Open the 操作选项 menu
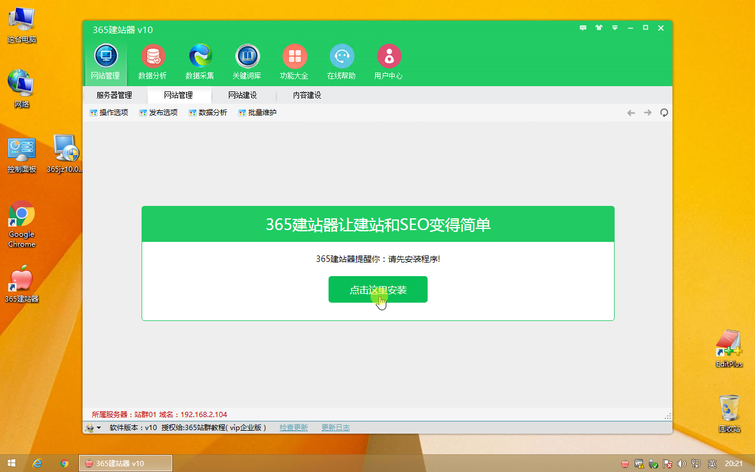This screenshot has width=755, height=472. (x=109, y=113)
